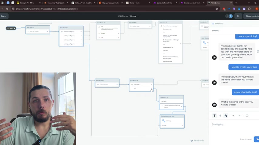Image resolution: width=259 pixels, height=145 pixels.
Task: Click the Success path of GET block
Action: (x=108, y=33)
